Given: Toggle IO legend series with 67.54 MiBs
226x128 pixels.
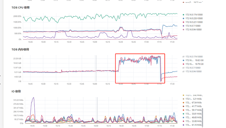Looking at the screenshot, I should (x=192, y=103).
